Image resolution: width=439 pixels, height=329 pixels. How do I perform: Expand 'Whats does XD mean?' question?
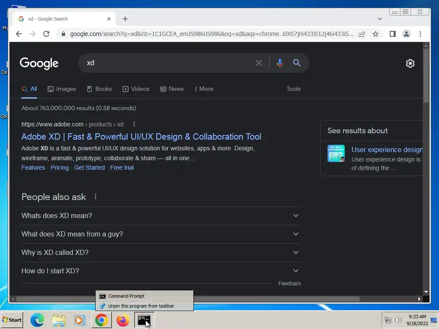(x=161, y=216)
